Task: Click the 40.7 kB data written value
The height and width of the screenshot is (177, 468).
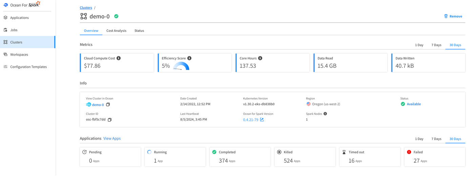Action: click(x=405, y=66)
